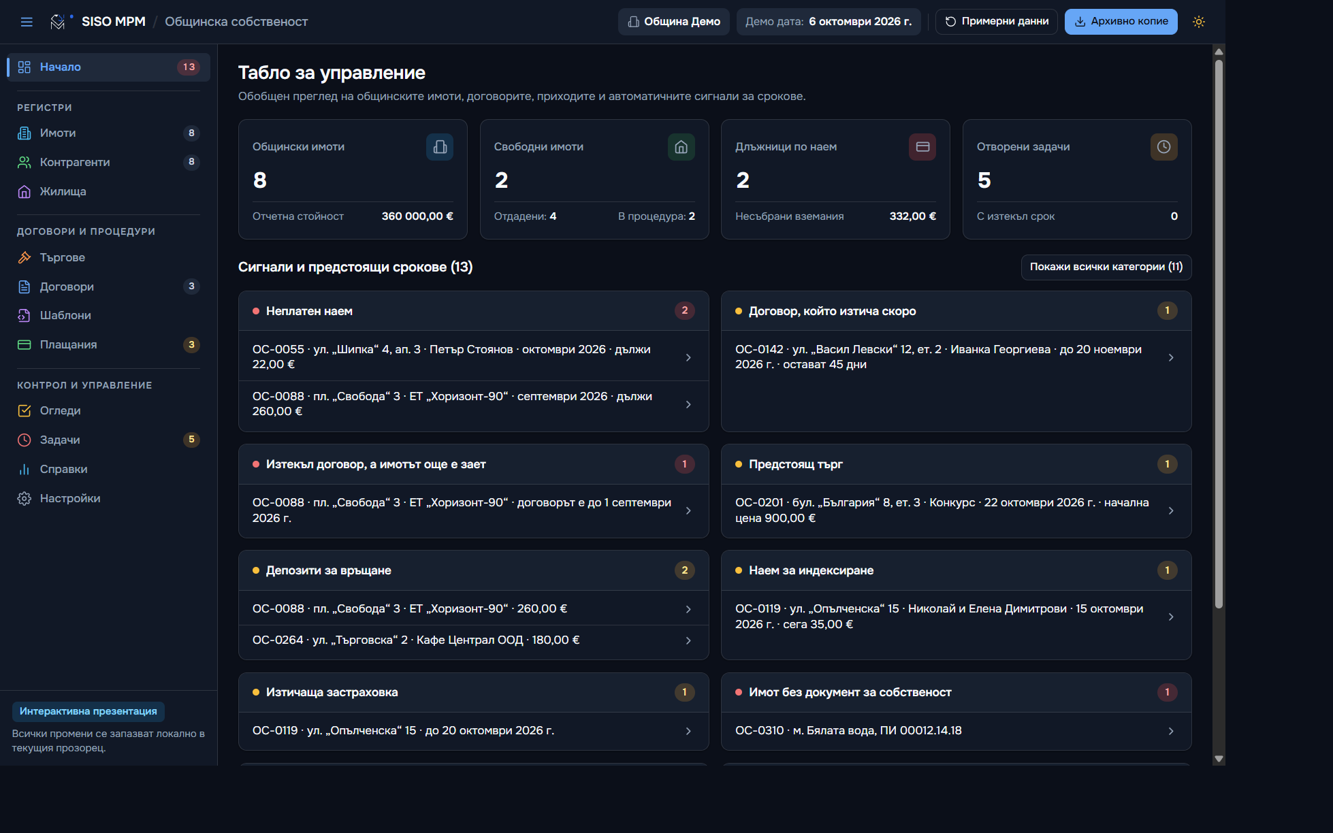This screenshot has height=833, width=1333.
Task: Open ОС-0119 expiring insurance row
Action: pyautogui.click(x=473, y=731)
